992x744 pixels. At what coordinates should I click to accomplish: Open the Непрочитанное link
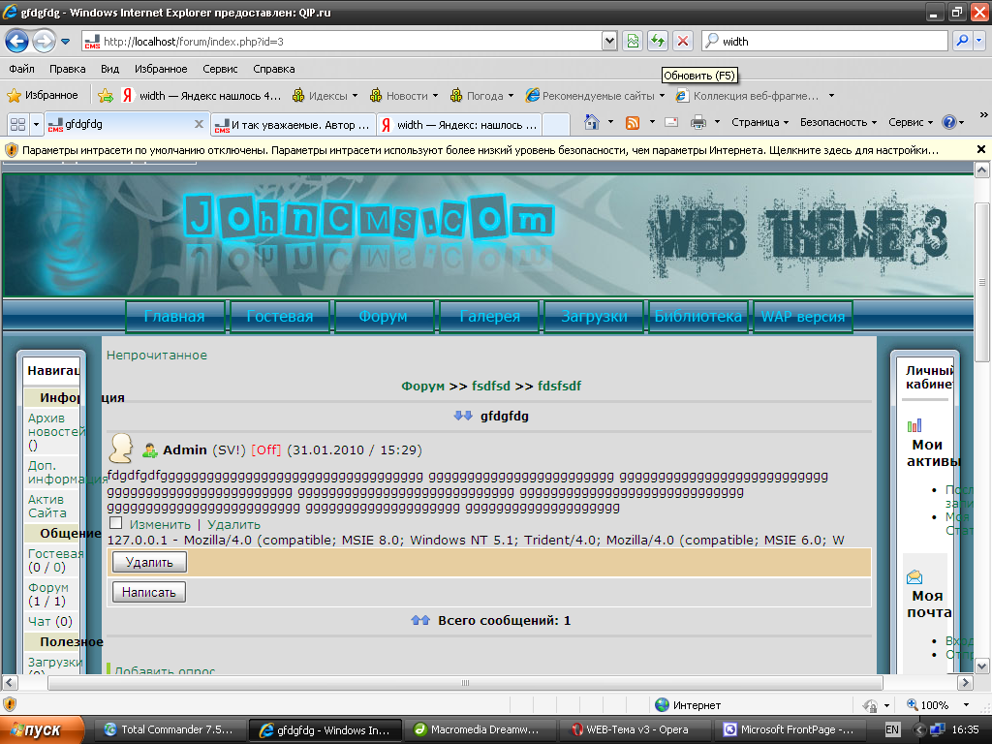click(x=157, y=355)
